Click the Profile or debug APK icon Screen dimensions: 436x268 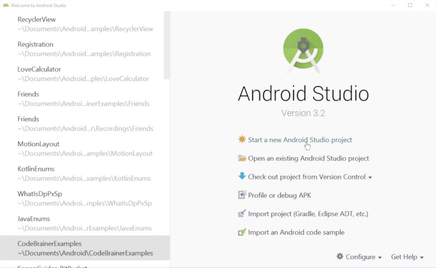coord(242,195)
